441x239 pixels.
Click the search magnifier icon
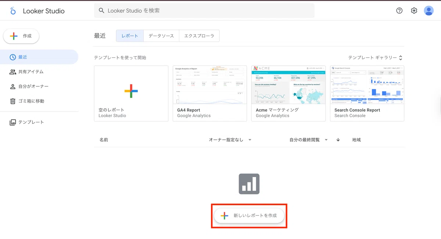tap(101, 11)
